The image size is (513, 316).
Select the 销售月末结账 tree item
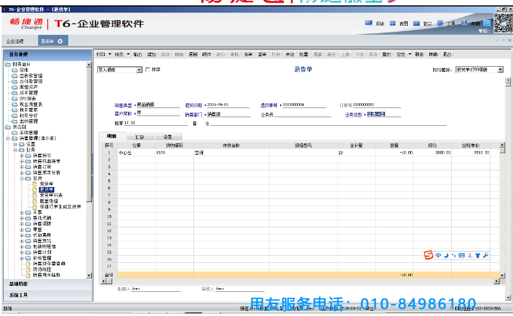pyautogui.click(x=46, y=275)
